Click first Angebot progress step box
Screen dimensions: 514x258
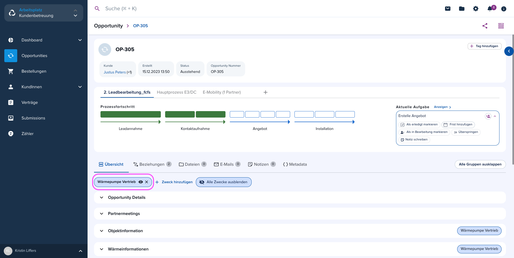tap(237, 114)
